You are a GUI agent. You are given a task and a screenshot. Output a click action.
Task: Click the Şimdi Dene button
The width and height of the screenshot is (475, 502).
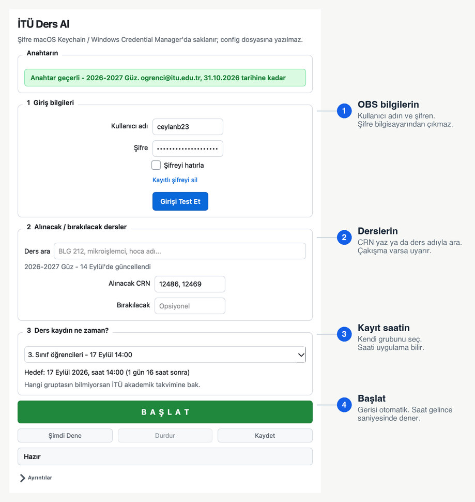coord(65,435)
